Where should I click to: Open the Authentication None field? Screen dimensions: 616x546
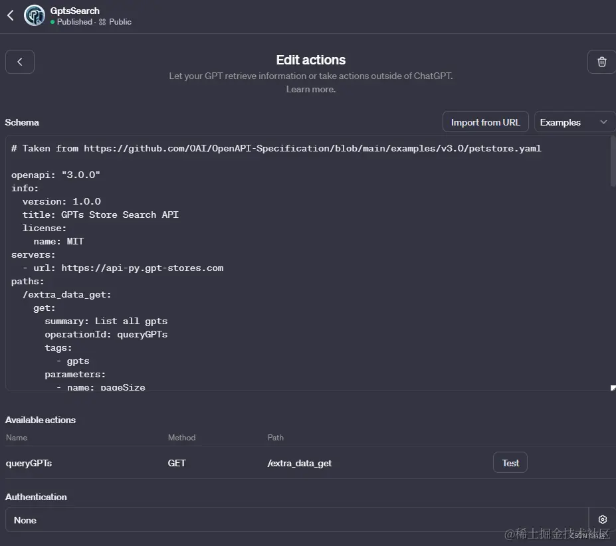pyautogui.click(x=297, y=519)
